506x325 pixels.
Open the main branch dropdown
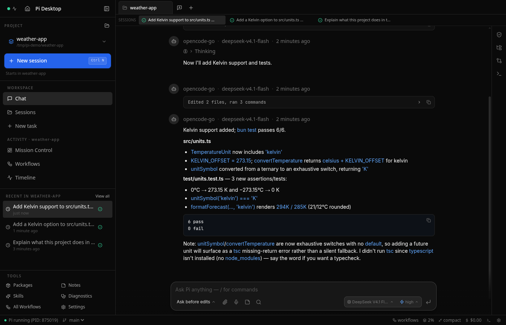[x=73, y=320]
